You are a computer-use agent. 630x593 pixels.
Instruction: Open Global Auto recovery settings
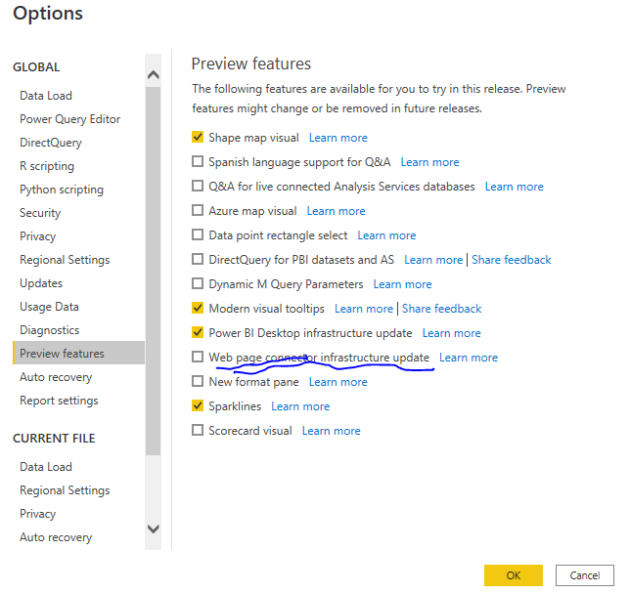click(56, 377)
